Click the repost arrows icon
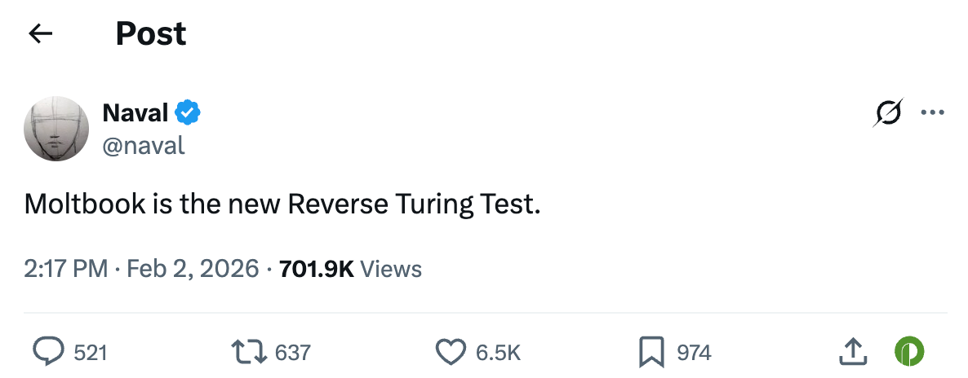The height and width of the screenshot is (378, 968). pos(248,352)
